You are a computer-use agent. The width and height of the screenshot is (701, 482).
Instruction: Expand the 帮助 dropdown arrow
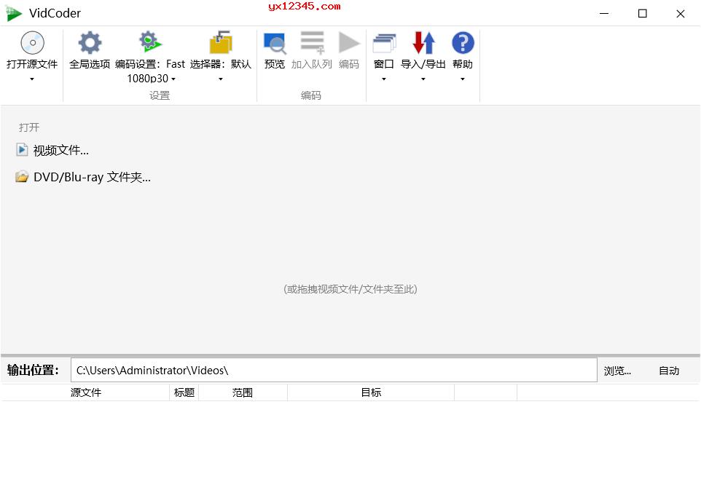(463, 79)
